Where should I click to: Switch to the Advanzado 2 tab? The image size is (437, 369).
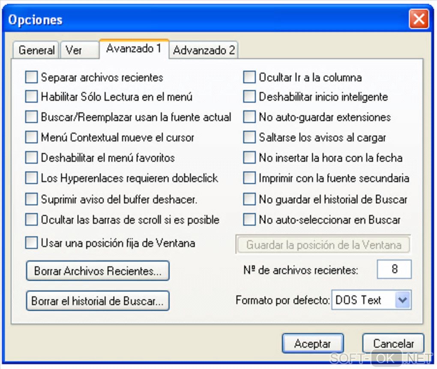click(x=204, y=50)
